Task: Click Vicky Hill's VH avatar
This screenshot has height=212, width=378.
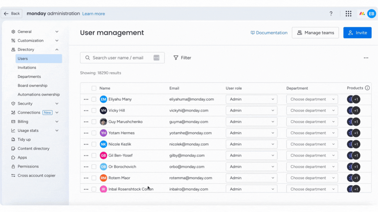Action: click(103, 111)
